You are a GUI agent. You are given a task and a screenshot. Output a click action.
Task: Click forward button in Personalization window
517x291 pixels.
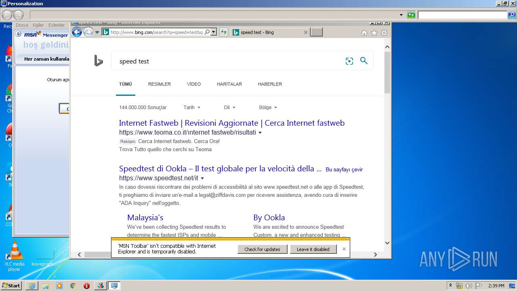pyautogui.click(x=18, y=15)
